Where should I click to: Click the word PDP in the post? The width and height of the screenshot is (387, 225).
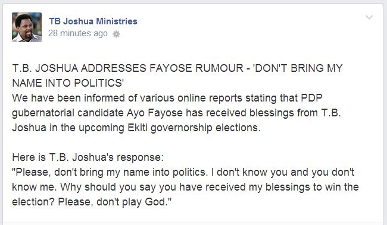[x=311, y=98]
